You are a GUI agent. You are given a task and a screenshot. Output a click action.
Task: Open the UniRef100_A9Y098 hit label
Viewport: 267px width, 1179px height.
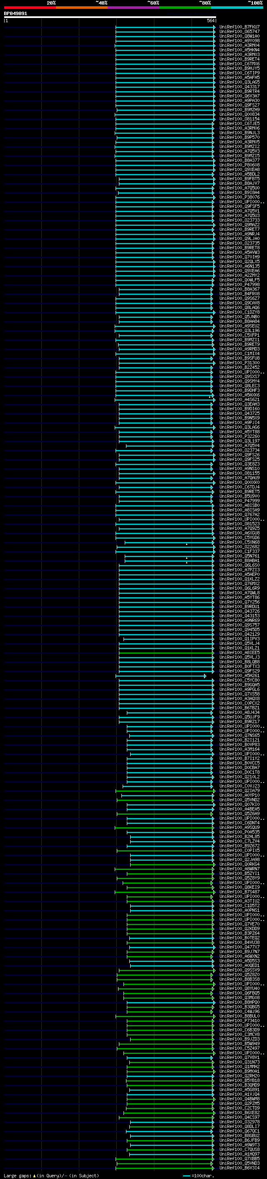(x=239, y=41)
